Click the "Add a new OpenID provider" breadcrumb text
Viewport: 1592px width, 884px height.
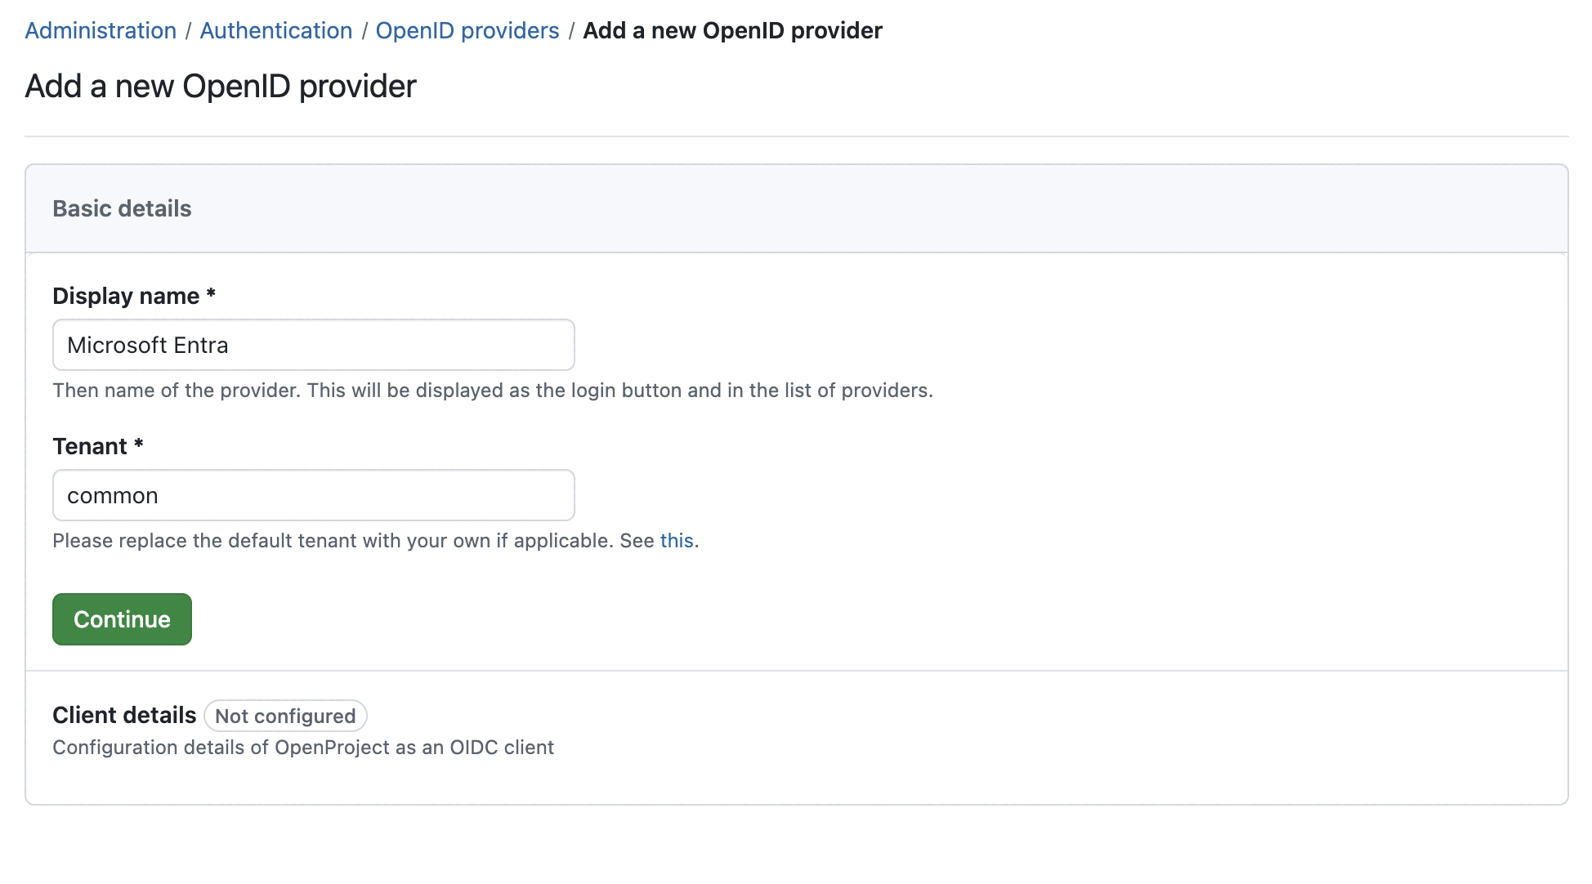[x=731, y=30]
